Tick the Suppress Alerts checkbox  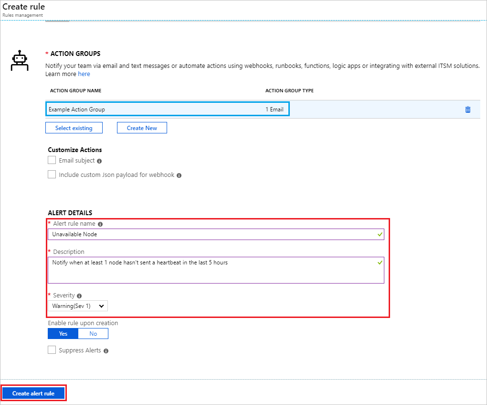52,350
